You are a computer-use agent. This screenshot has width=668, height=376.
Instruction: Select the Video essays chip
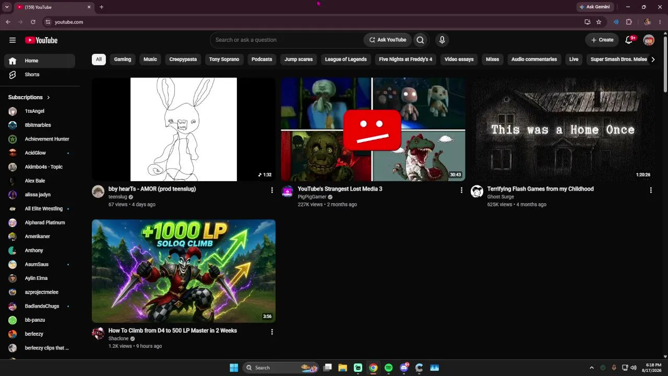coord(459,60)
